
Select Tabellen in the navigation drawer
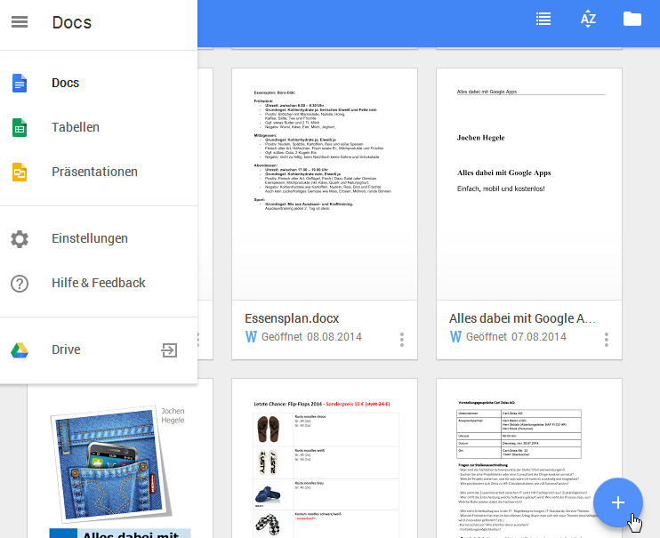(99, 127)
